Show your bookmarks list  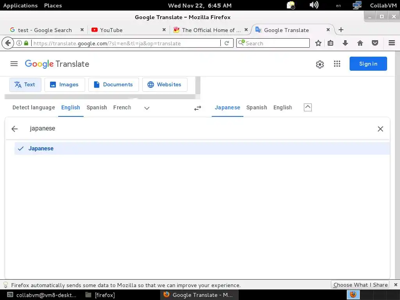coord(330,43)
